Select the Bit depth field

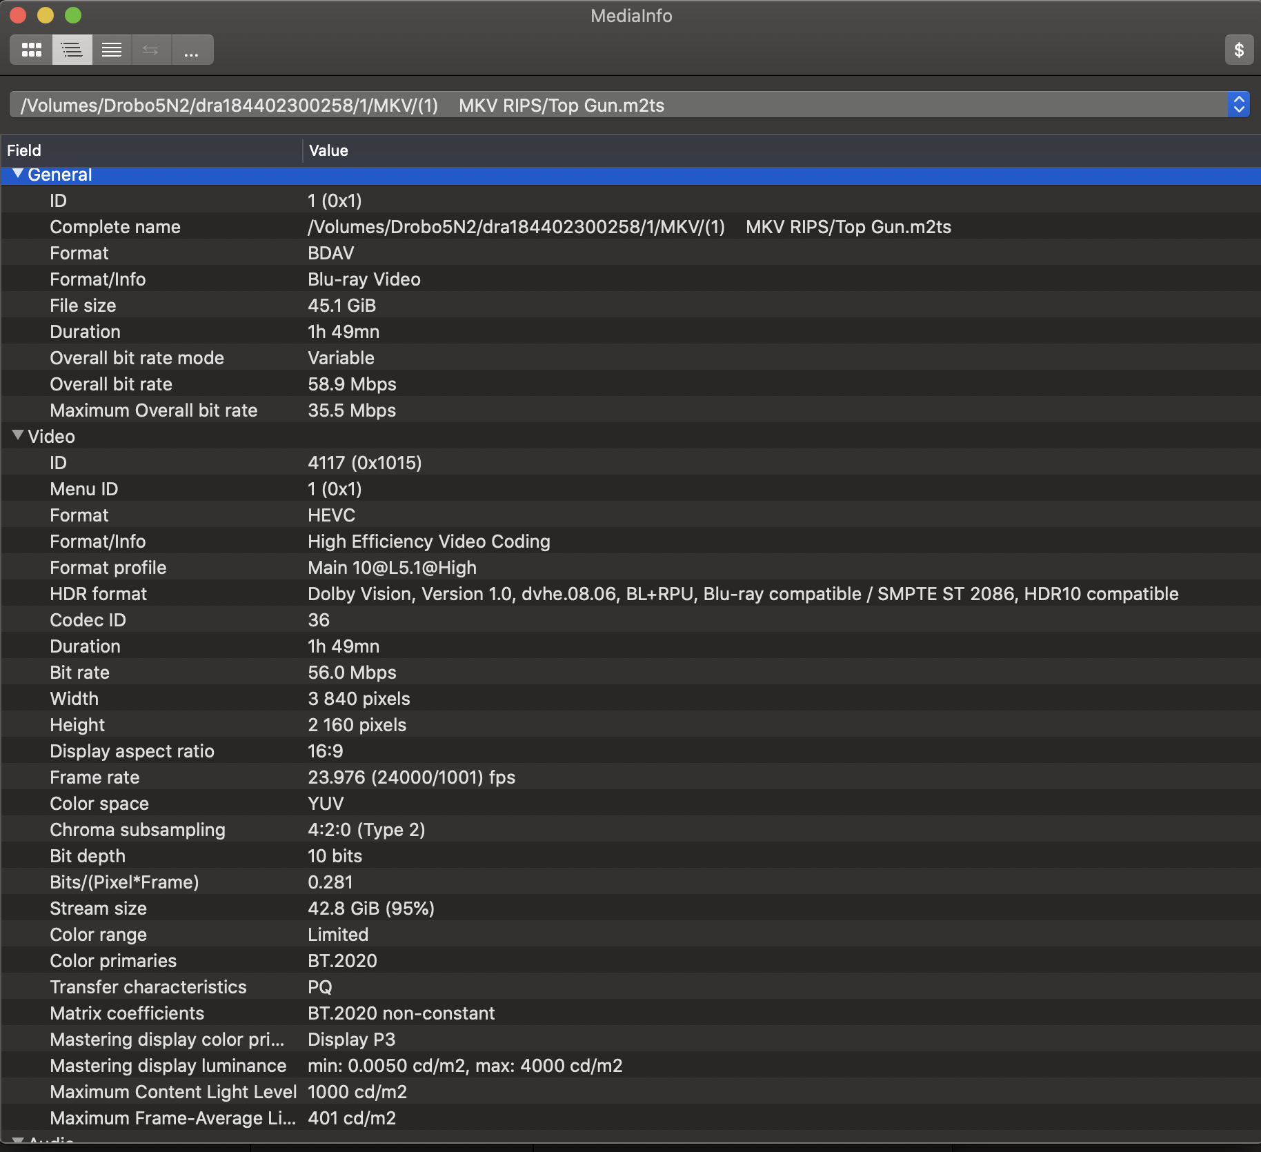88,856
